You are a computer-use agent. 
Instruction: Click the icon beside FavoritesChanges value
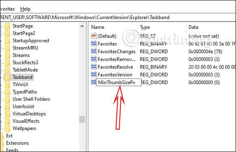pyautogui.click(x=93, y=51)
